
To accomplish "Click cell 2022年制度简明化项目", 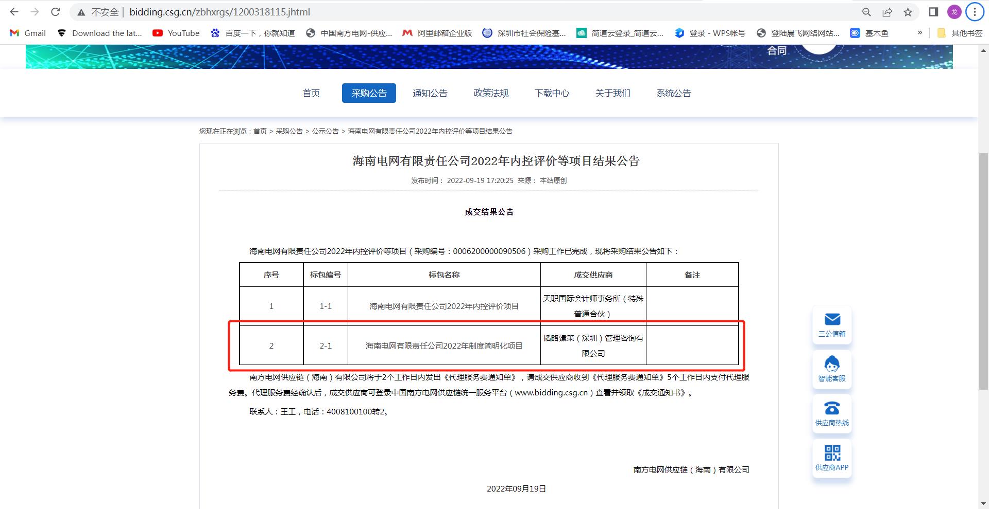I will tap(444, 346).
